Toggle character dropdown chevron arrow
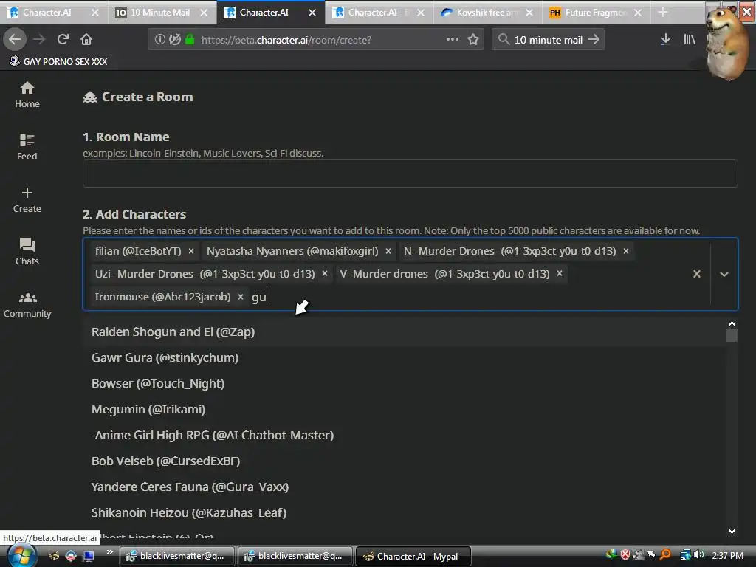The width and height of the screenshot is (756, 567). [x=724, y=274]
